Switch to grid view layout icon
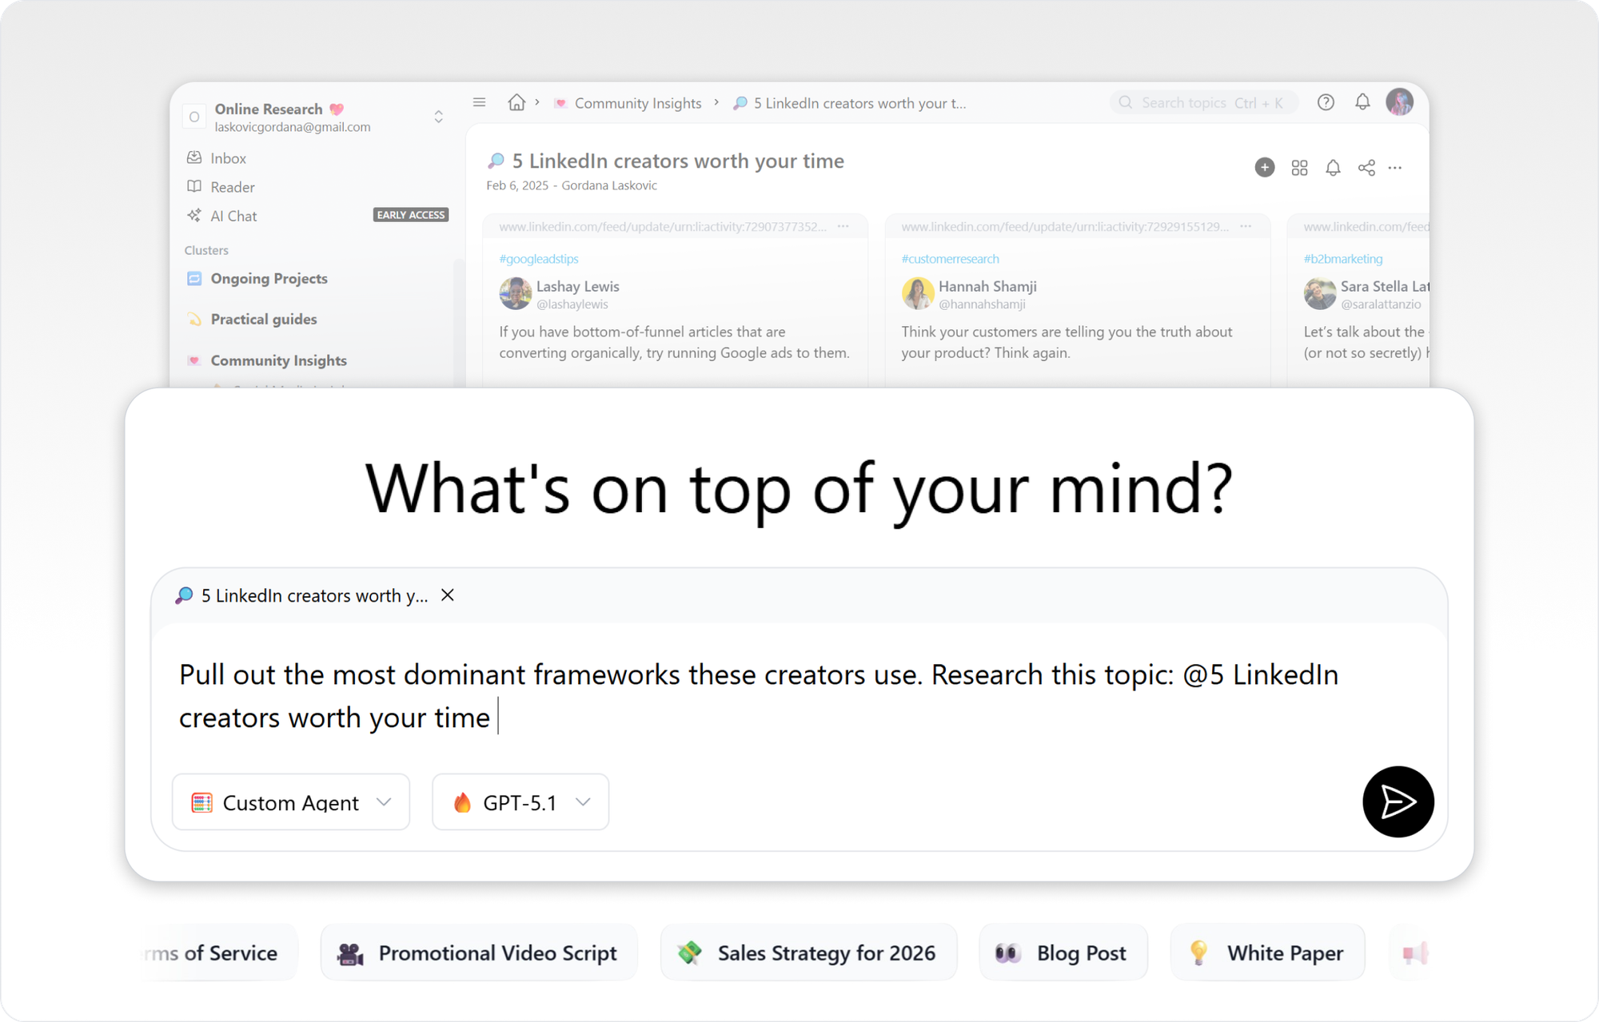 1299,168
